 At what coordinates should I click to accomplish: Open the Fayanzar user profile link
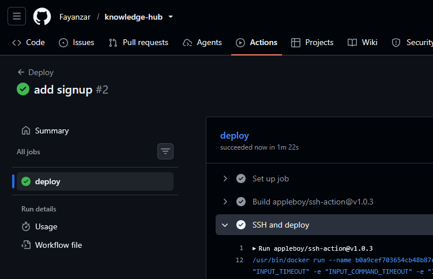pyautogui.click(x=75, y=17)
